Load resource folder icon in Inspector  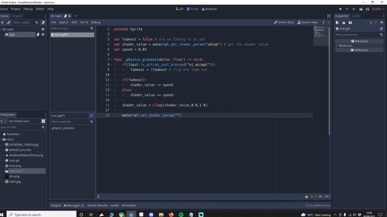click(x=344, y=22)
